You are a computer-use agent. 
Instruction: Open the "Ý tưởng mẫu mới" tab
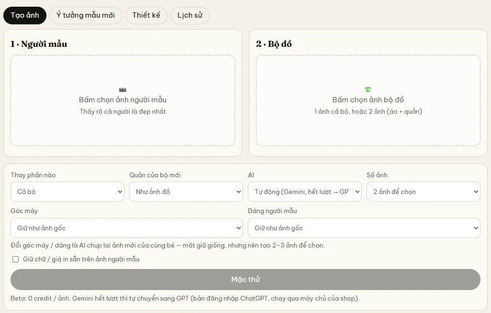coord(86,15)
